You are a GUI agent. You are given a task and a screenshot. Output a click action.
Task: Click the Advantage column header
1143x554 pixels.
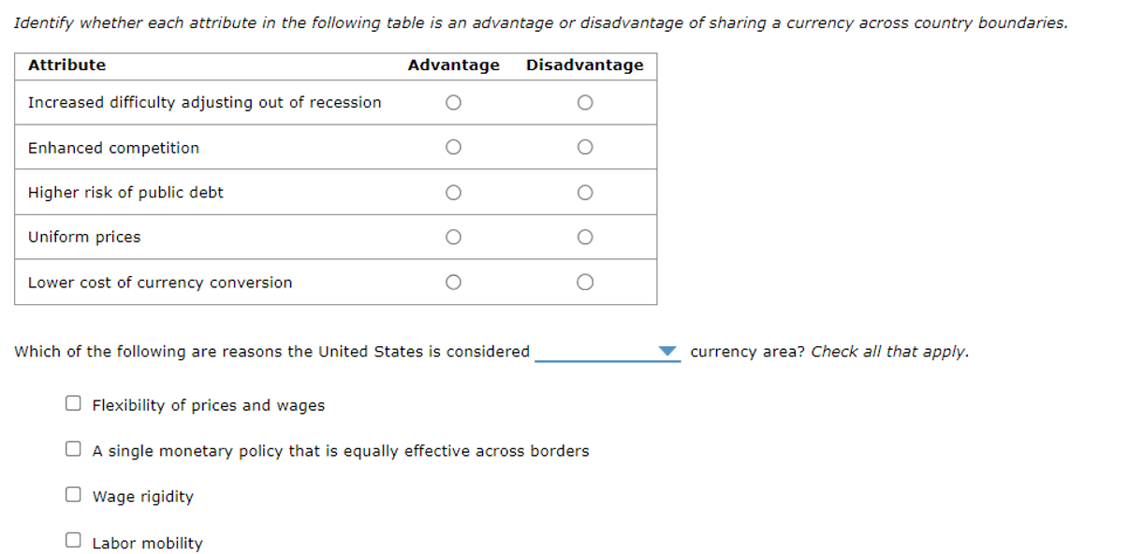(453, 65)
